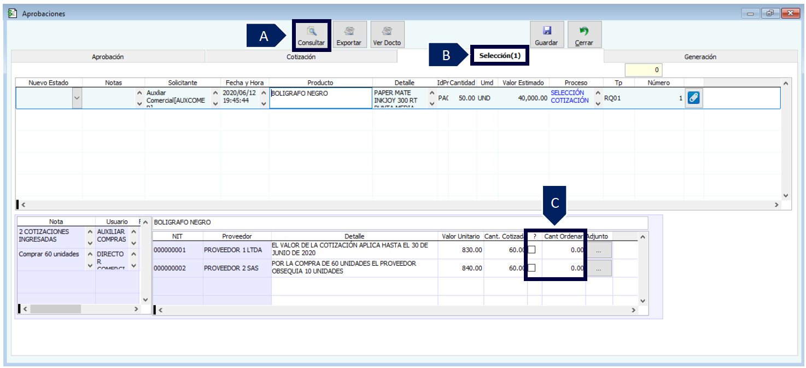
Task: Switch to the Cotización tab
Action: coord(301,57)
